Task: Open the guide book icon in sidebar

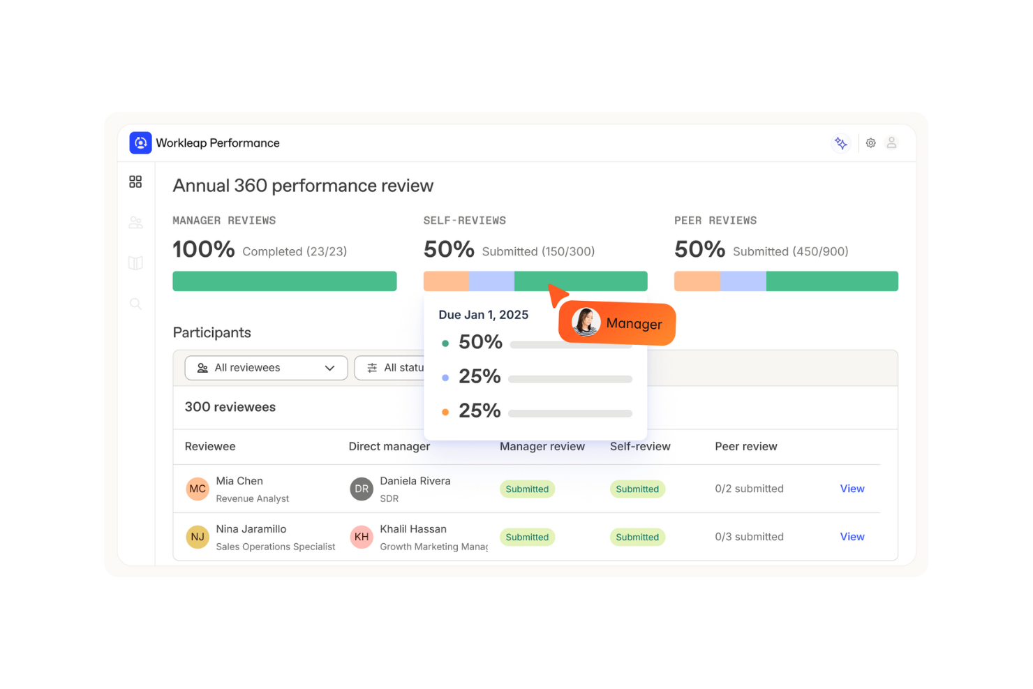Action: [135, 262]
